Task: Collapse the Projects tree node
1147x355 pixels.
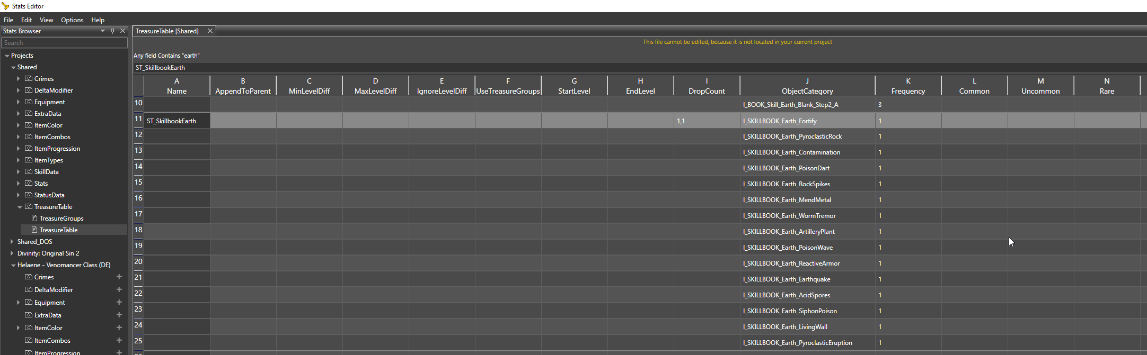Action: (x=7, y=56)
